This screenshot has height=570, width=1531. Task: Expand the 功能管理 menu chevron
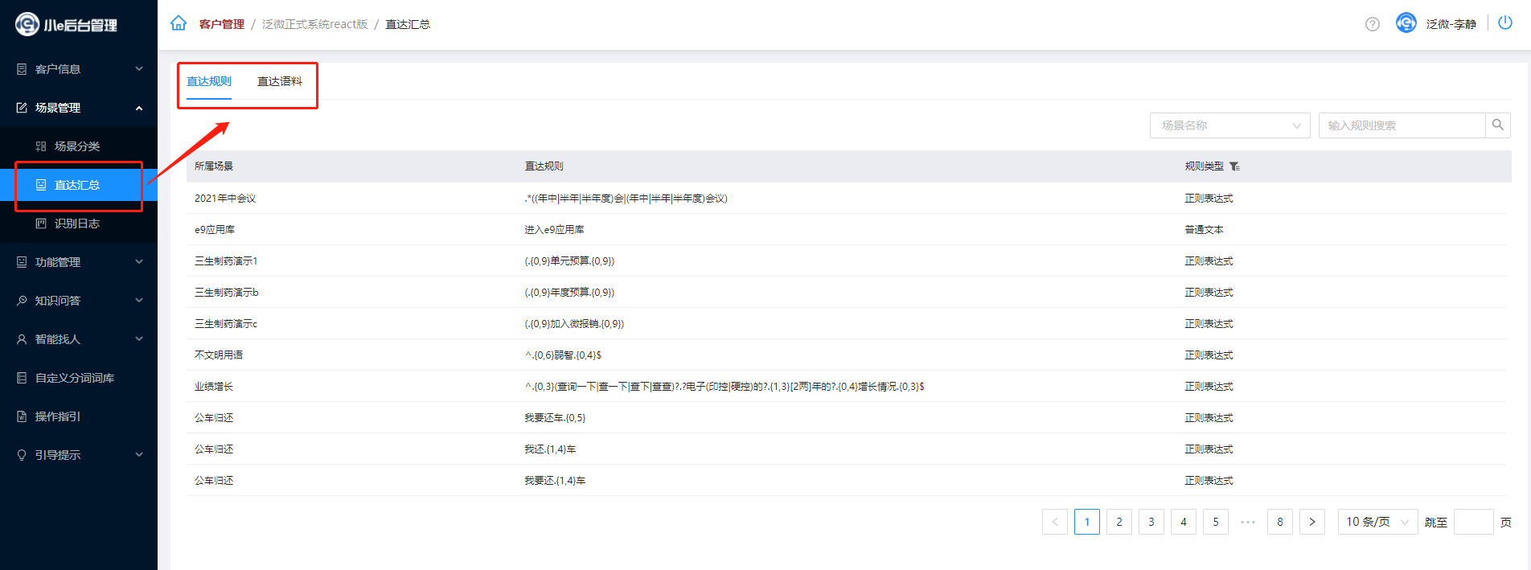click(x=139, y=262)
